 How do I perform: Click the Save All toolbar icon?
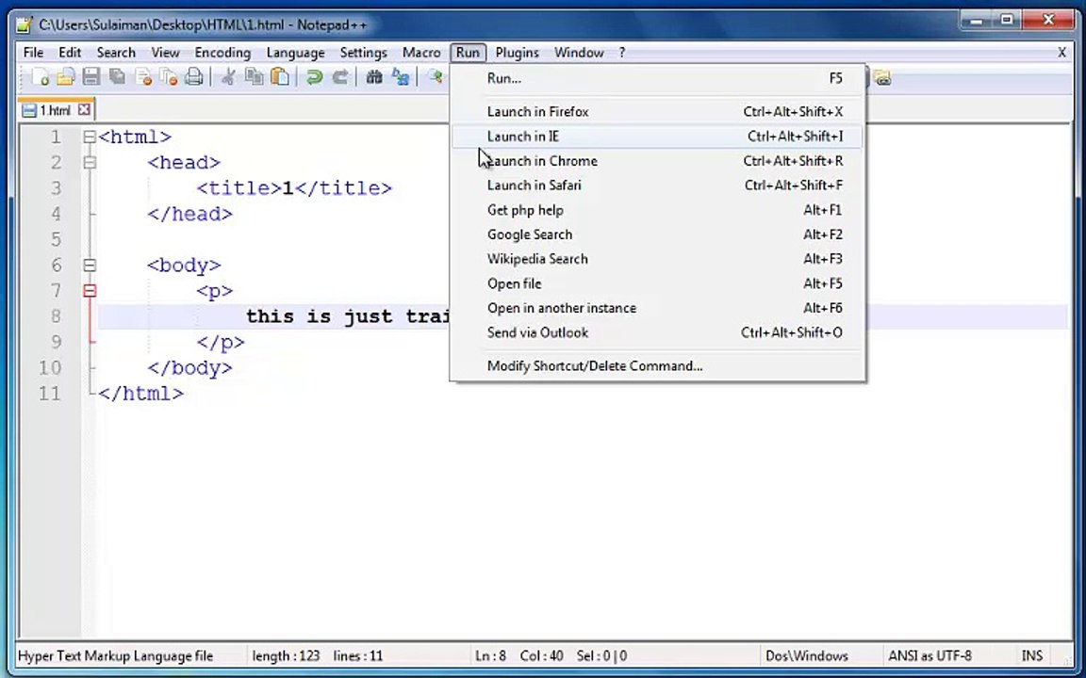[117, 77]
